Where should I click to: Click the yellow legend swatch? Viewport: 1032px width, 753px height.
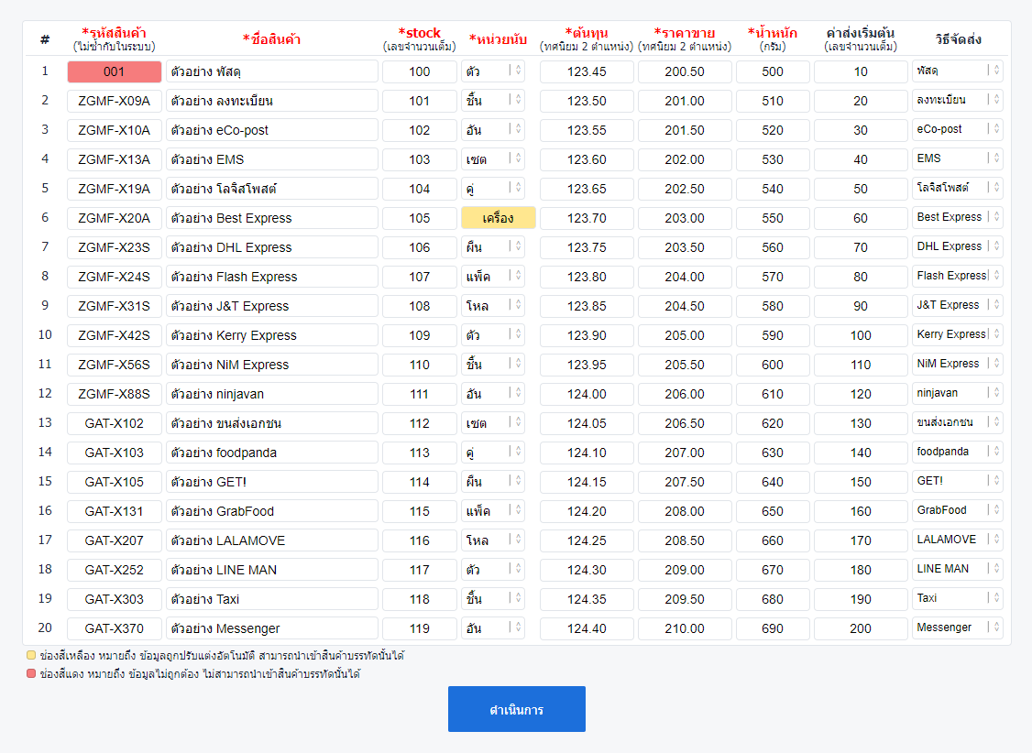click(x=31, y=655)
